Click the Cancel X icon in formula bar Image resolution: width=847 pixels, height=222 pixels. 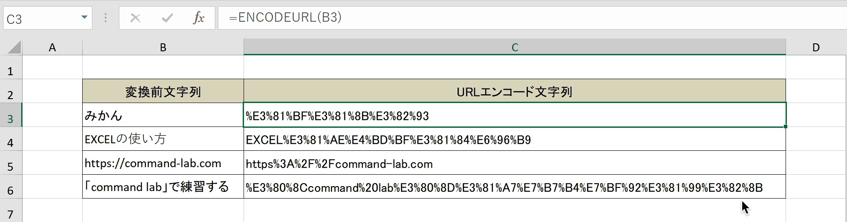(135, 18)
